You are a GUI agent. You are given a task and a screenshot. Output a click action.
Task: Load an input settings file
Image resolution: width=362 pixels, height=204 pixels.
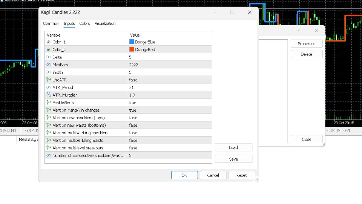pyautogui.click(x=233, y=147)
